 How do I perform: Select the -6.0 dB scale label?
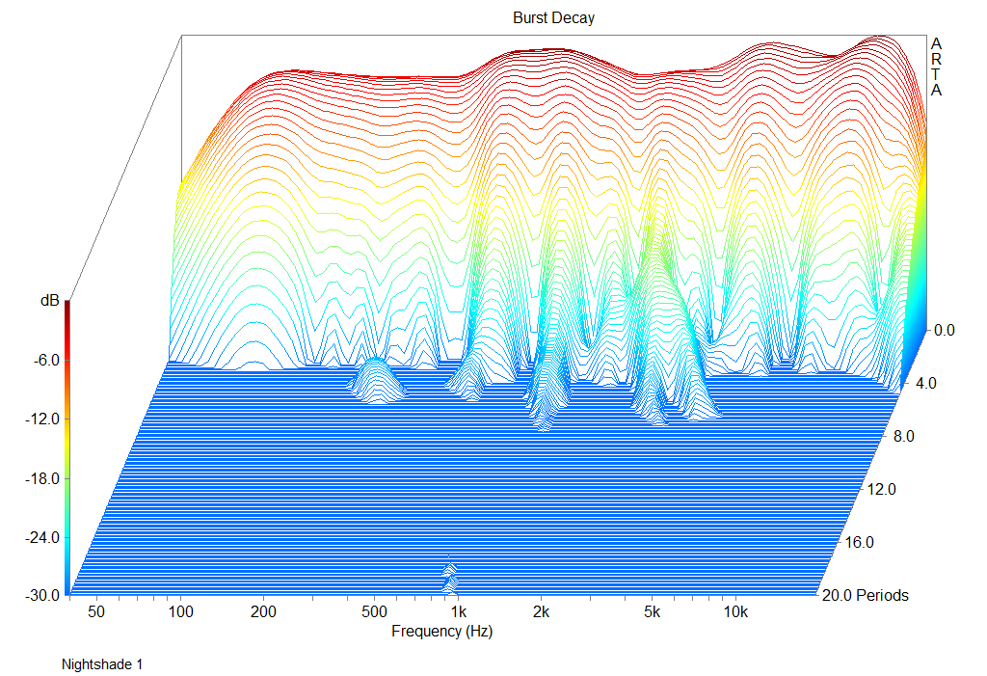43,360
